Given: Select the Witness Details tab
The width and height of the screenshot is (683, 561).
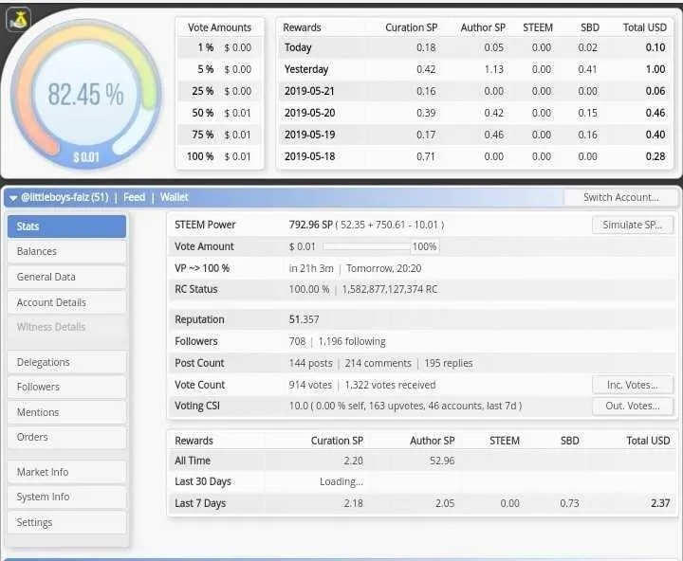Looking at the screenshot, I should [66, 327].
